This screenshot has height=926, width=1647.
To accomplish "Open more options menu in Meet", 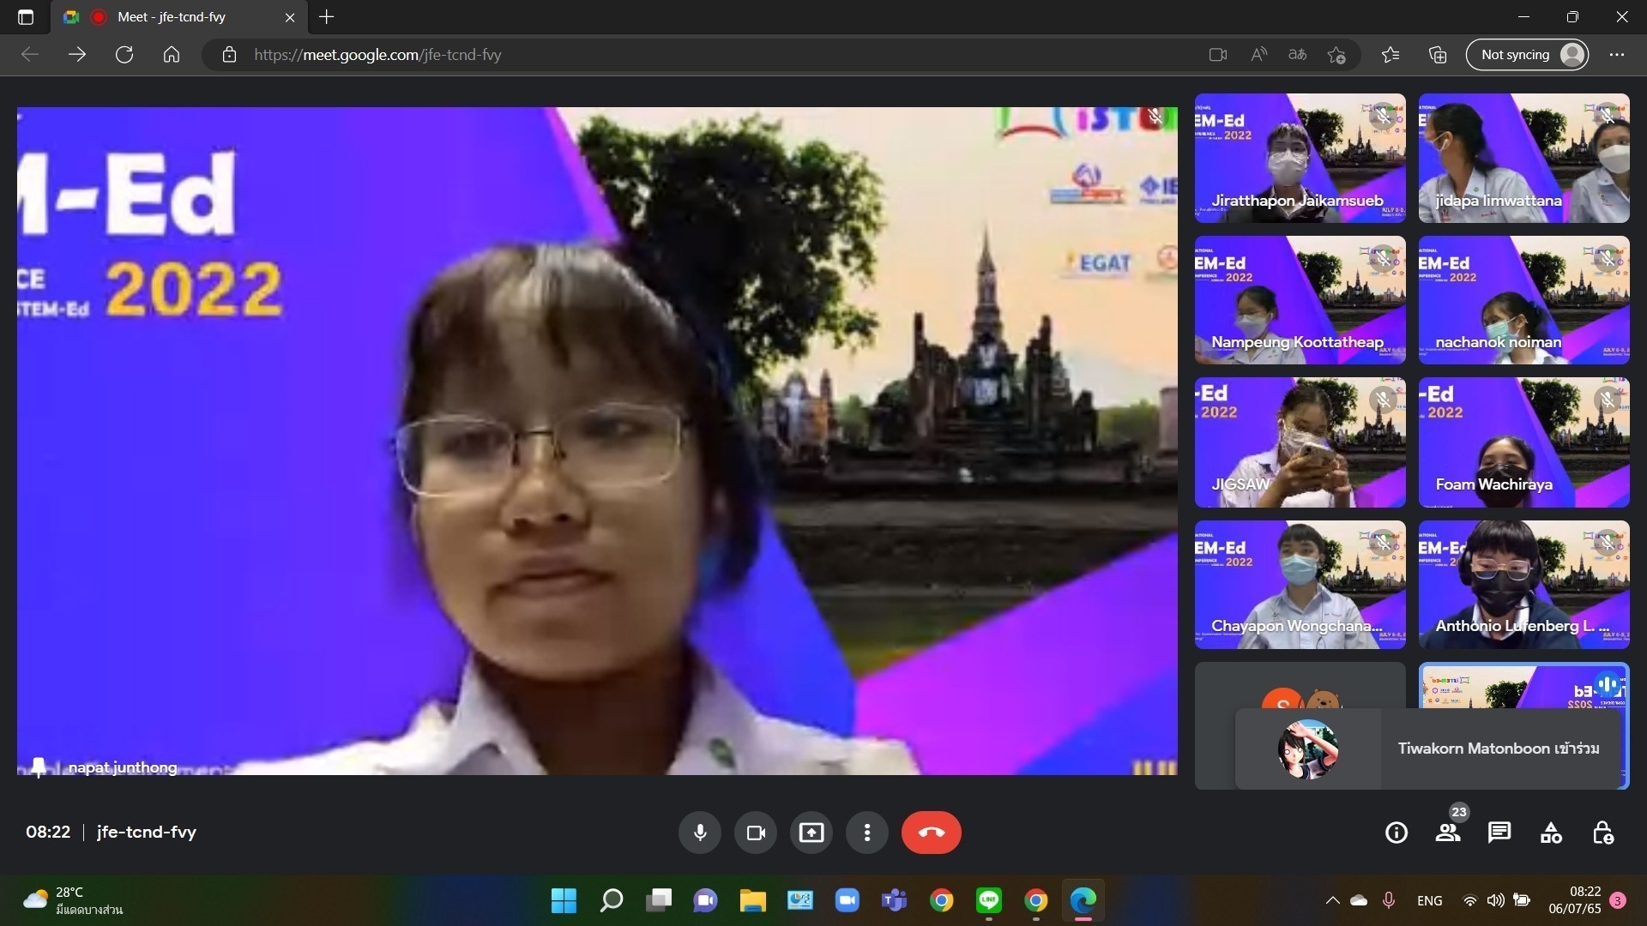I will click(x=867, y=833).
